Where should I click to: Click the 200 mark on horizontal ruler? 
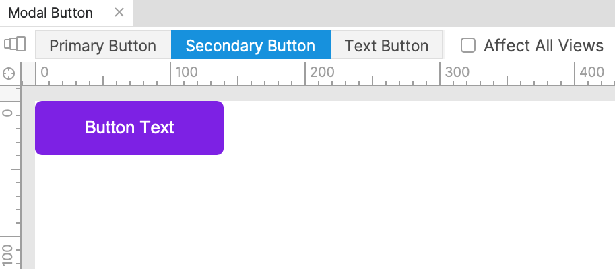[x=322, y=72]
